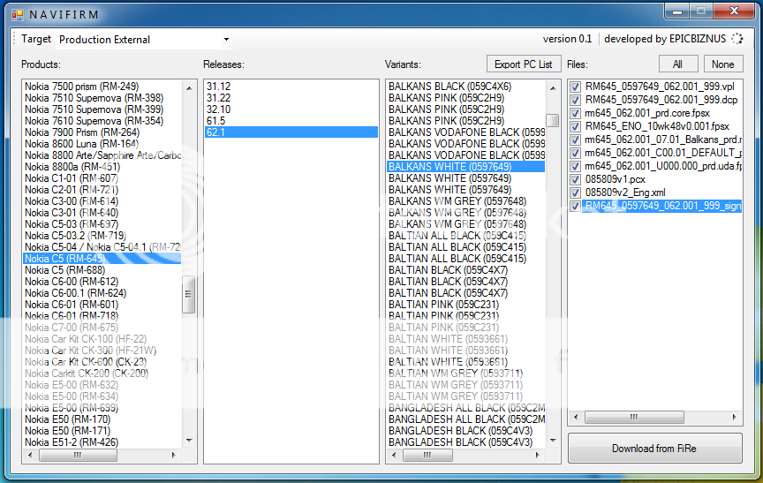Select release 31.12
This screenshot has height=483, width=763.
click(291, 87)
